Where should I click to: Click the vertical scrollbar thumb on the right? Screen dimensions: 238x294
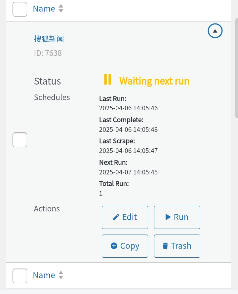(236, 68)
